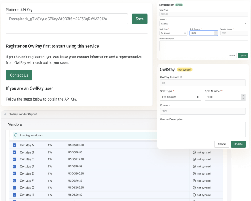Click Update in the OwlStay dialog
Screen dimensions: 251x201
(x=238, y=144)
